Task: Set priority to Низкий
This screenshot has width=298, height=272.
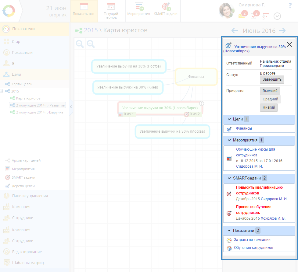Action: pos(269,107)
